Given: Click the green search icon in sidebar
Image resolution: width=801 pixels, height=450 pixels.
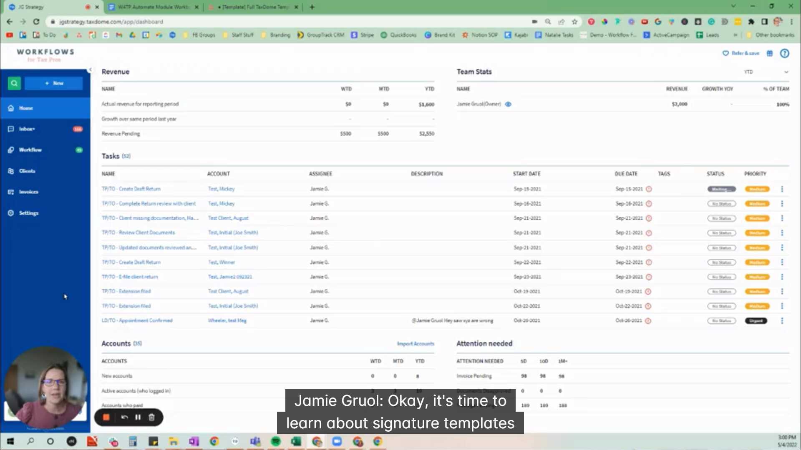Looking at the screenshot, I should click(14, 83).
